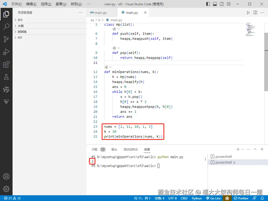268x201 pixels.
Task: Select the 终端 terminal tab
Action: 147,149
